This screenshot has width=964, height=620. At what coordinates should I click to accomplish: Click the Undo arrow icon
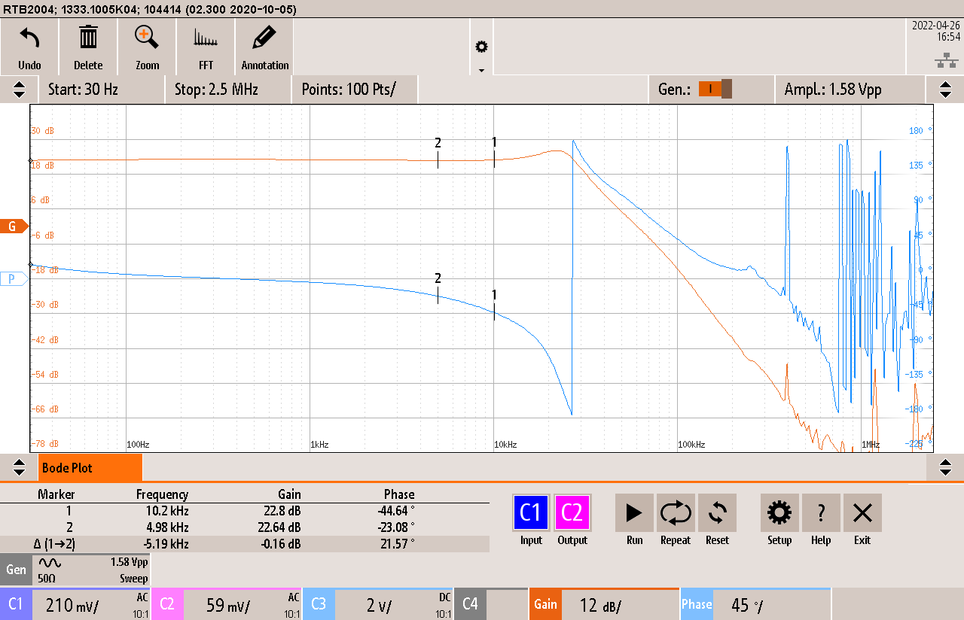pos(29,38)
